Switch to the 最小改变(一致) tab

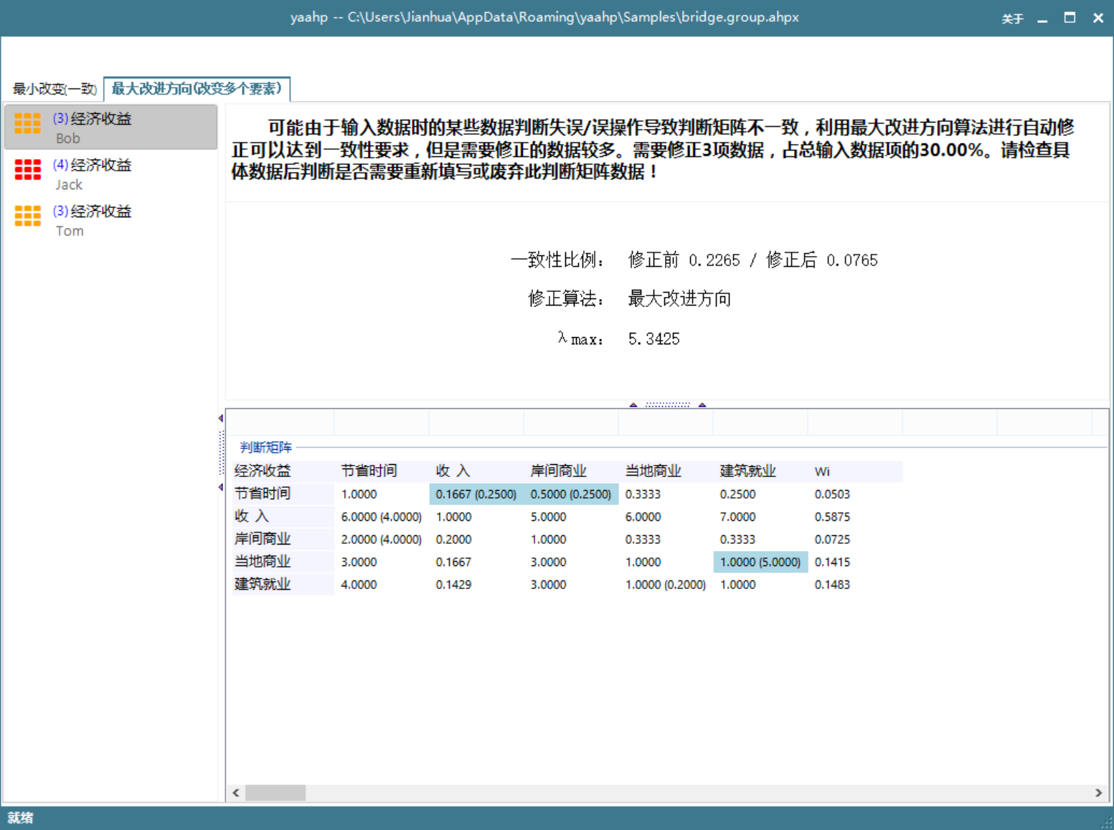pos(55,89)
